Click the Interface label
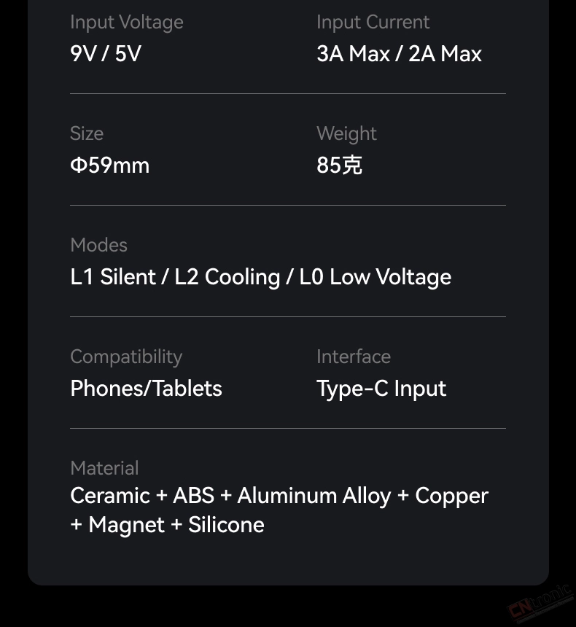 click(x=354, y=357)
